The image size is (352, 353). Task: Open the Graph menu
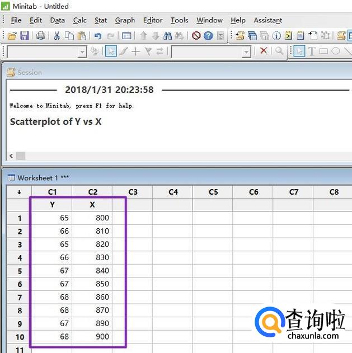(x=125, y=20)
